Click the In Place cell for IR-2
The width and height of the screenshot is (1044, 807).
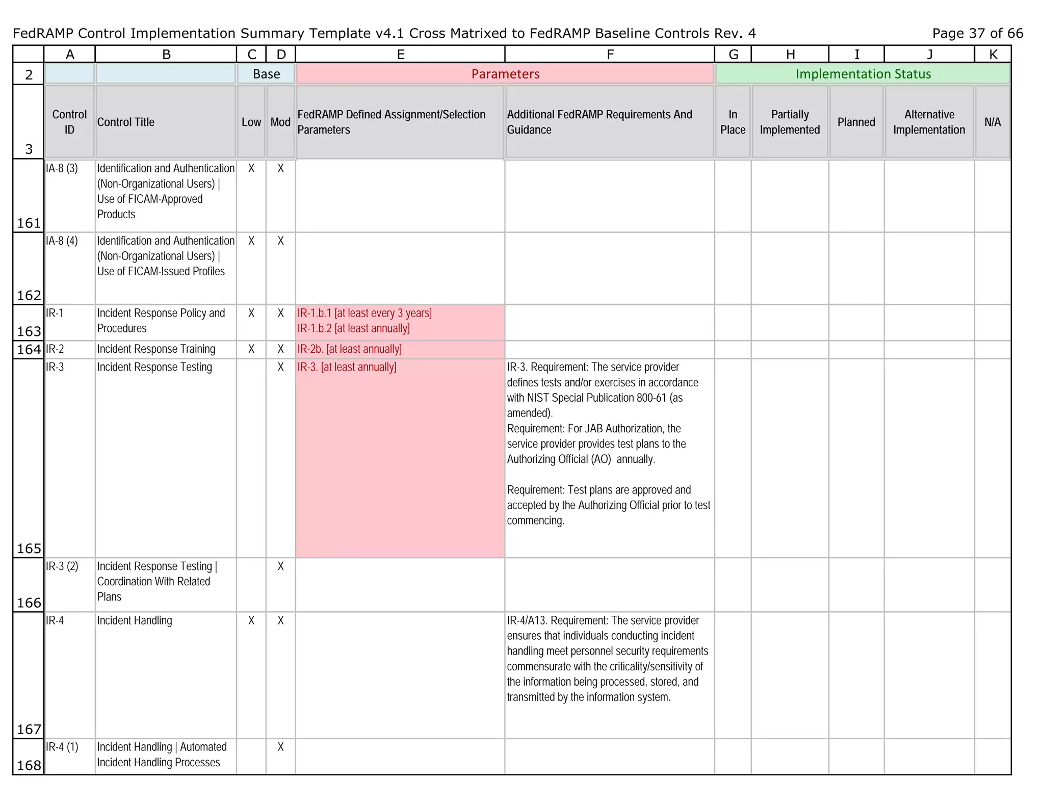pyautogui.click(x=733, y=350)
